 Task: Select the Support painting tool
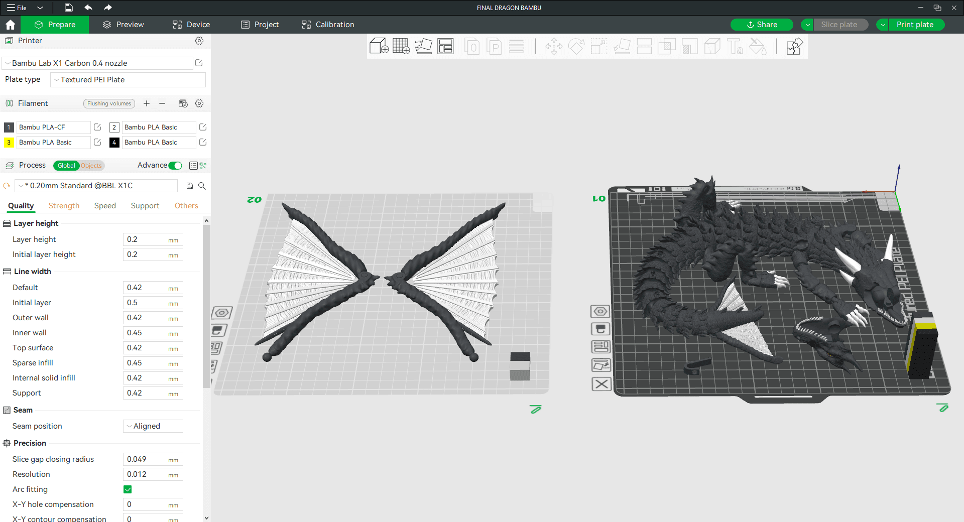tap(689, 46)
